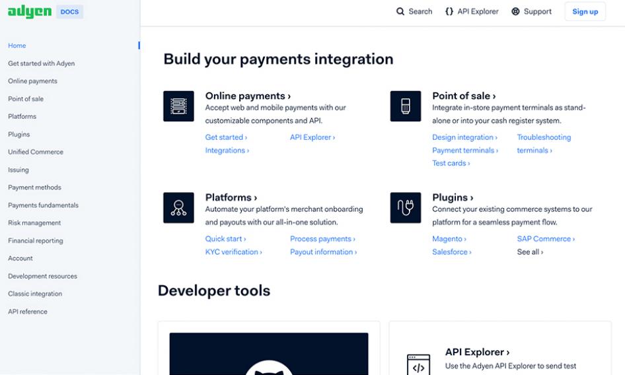Open Risk management in the sidebar
625x375 pixels.
pos(34,222)
